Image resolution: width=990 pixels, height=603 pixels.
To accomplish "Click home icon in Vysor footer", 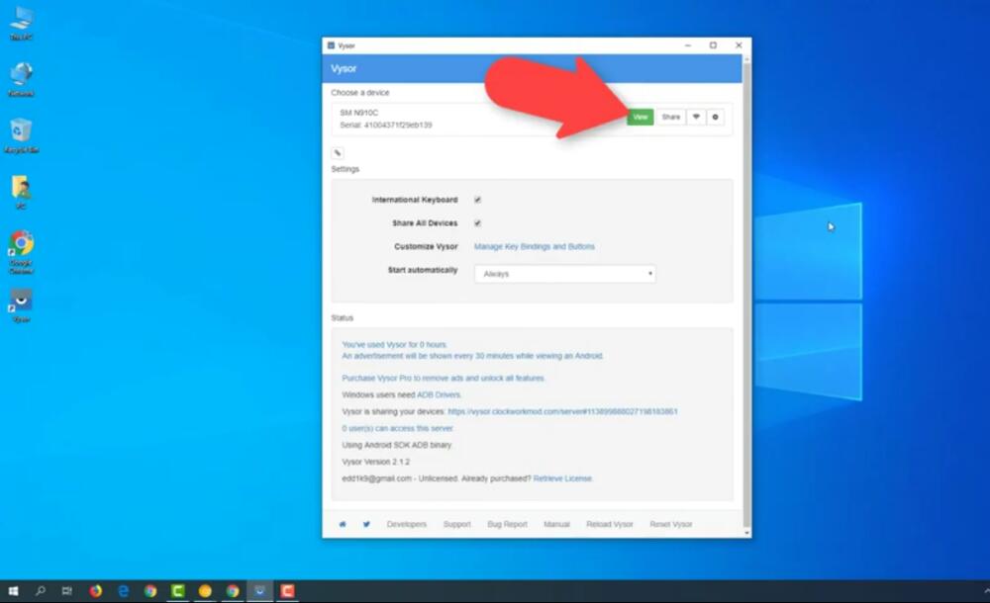I will click(x=343, y=524).
